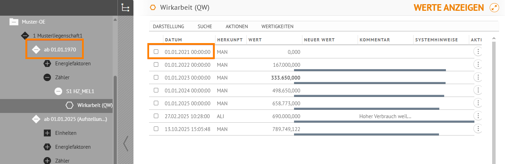Open actions menu for 01.01.2021 row

click(x=478, y=51)
